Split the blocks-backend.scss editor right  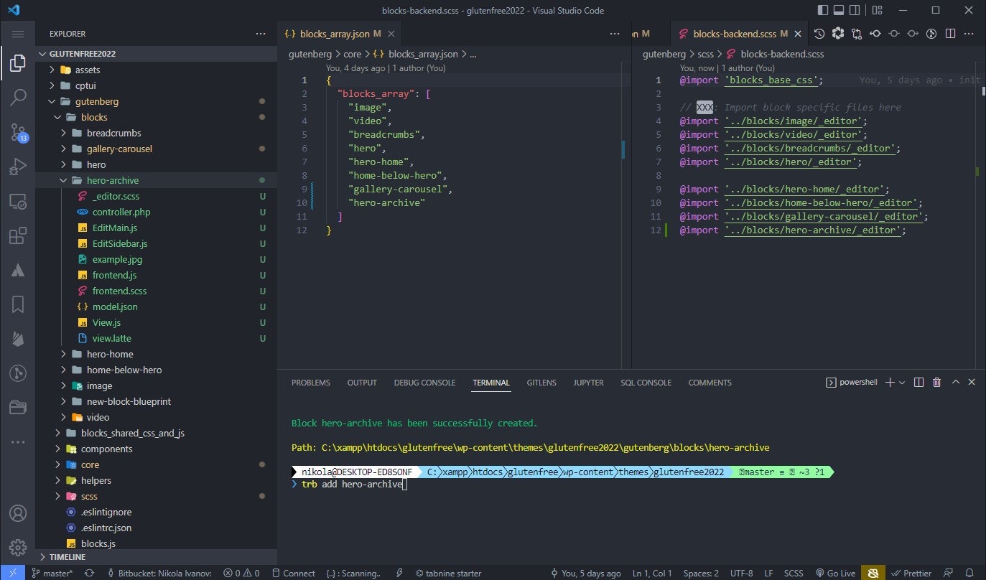(950, 34)
